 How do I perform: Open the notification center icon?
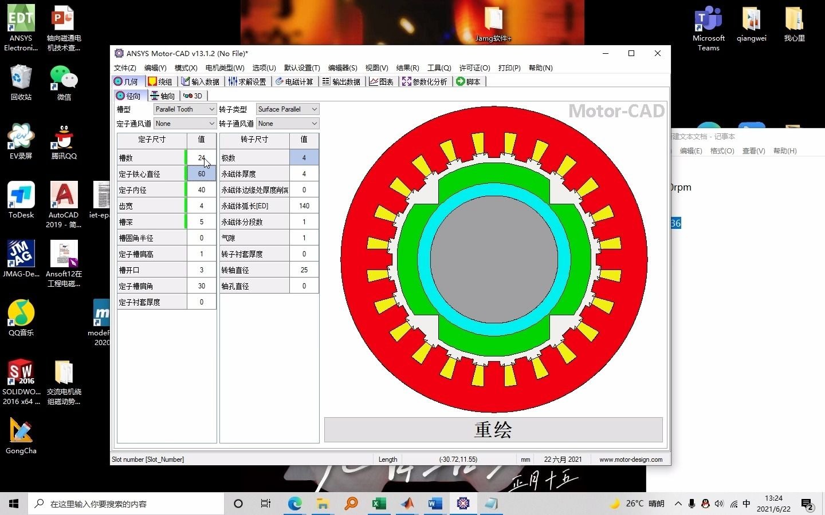click(x=808, y=504)
